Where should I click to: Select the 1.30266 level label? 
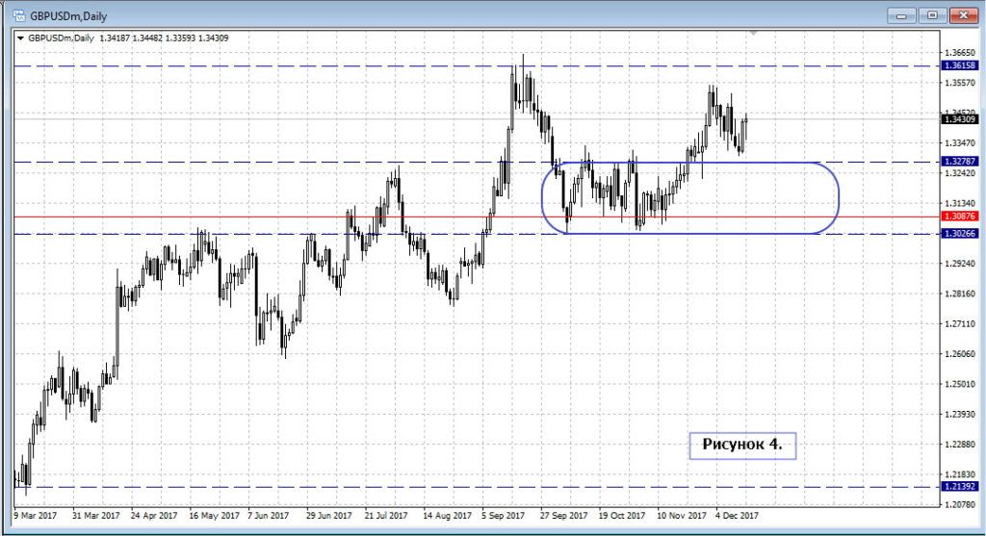(x=961, y=233)
